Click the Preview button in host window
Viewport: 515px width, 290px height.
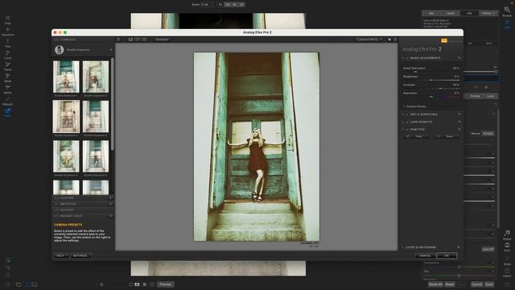coord(166,284)
